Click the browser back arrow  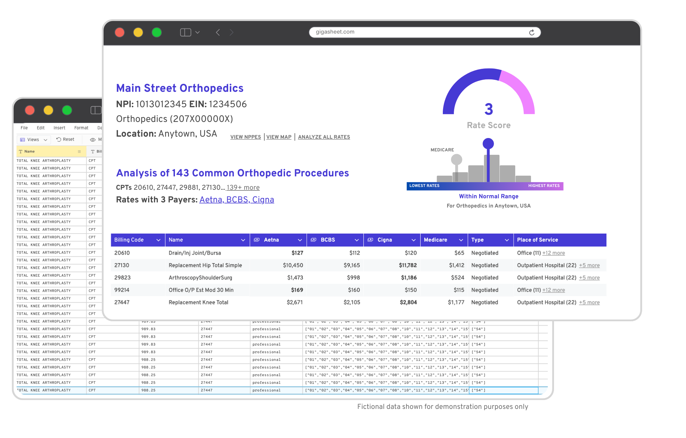[218, 32]
